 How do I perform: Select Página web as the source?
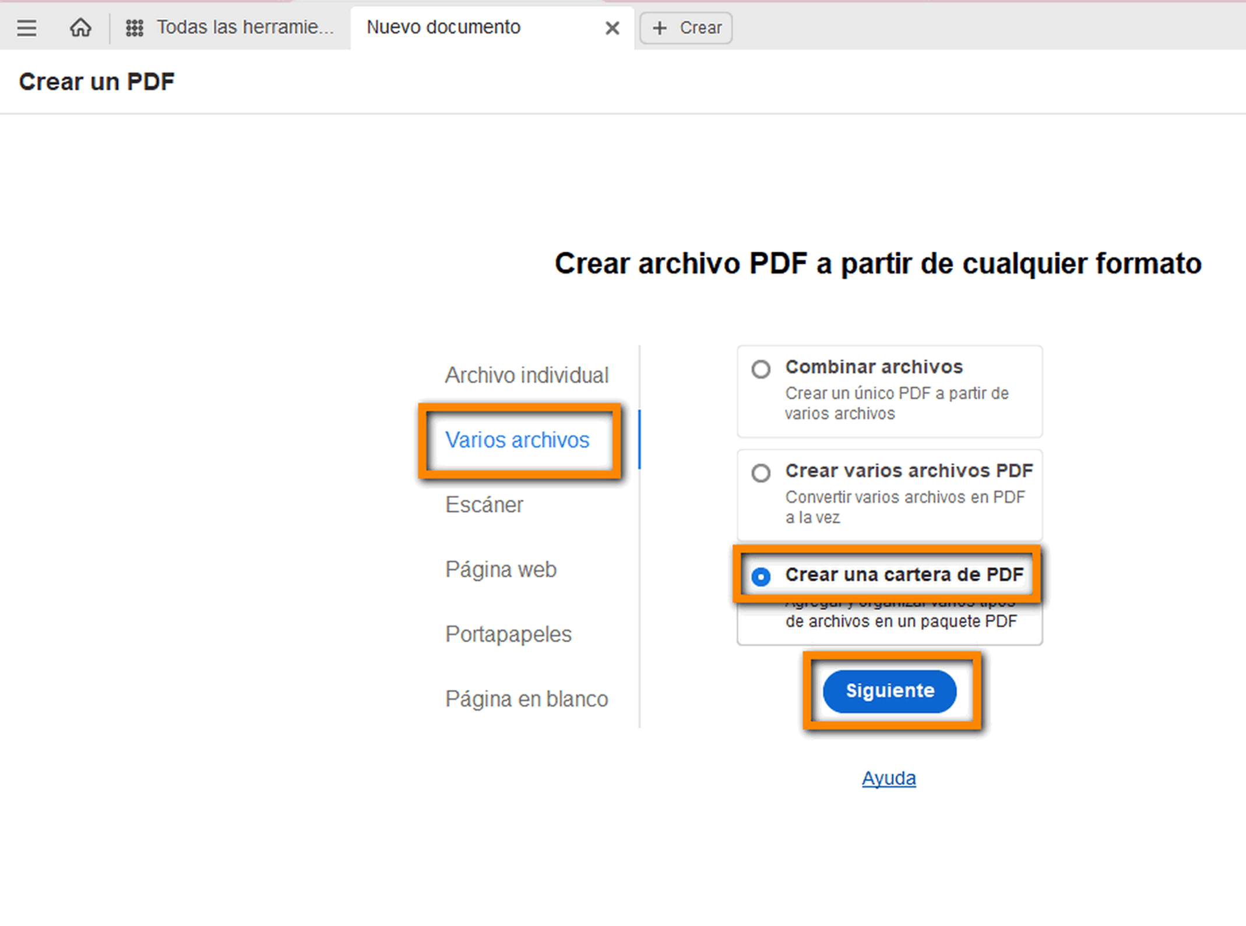[501, 570]
